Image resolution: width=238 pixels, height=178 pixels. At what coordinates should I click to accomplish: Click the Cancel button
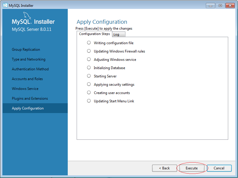click(219, 168)
